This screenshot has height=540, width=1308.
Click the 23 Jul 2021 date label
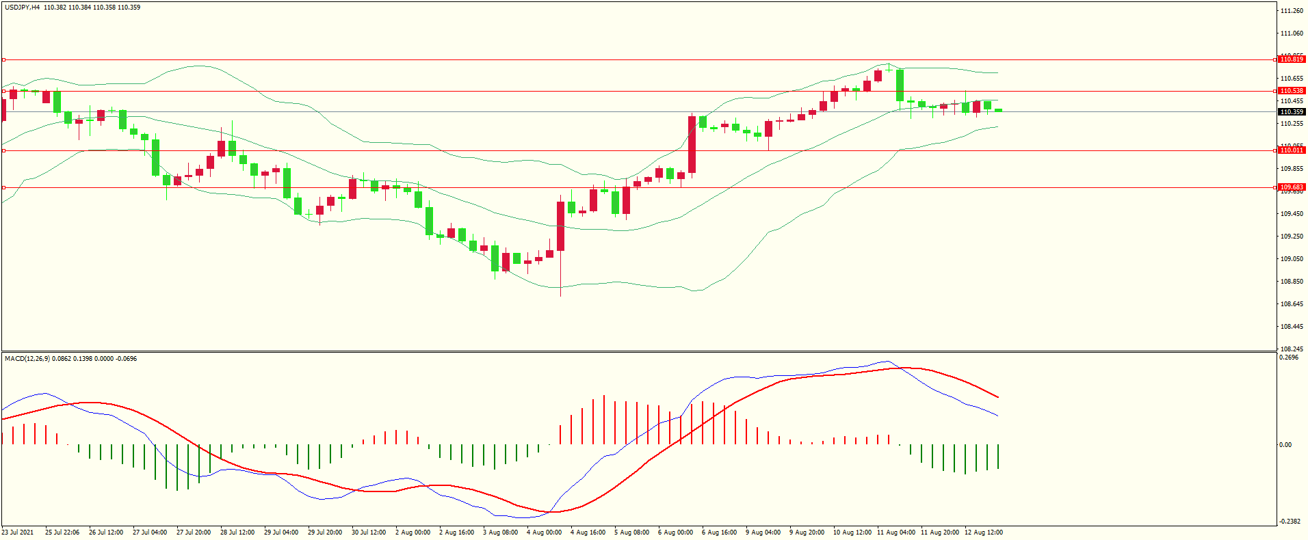18,532
